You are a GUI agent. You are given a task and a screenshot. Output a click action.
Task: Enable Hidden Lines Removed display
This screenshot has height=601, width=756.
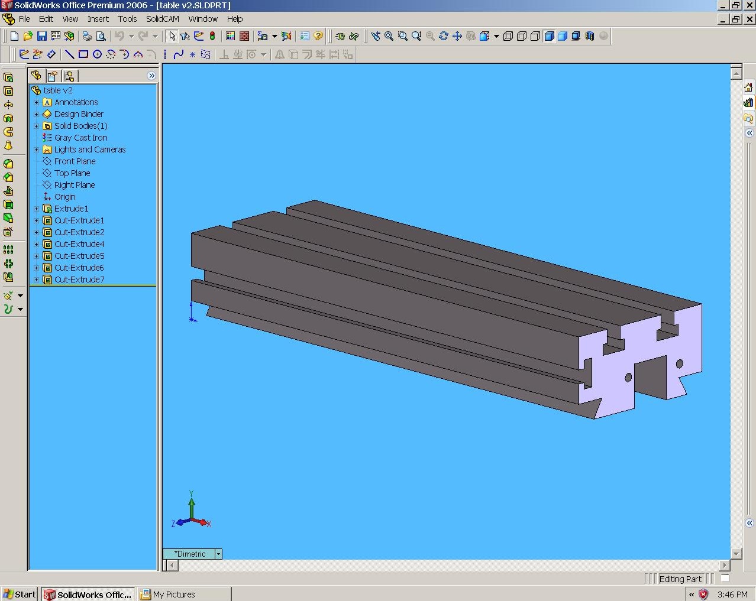coord(535,36)
